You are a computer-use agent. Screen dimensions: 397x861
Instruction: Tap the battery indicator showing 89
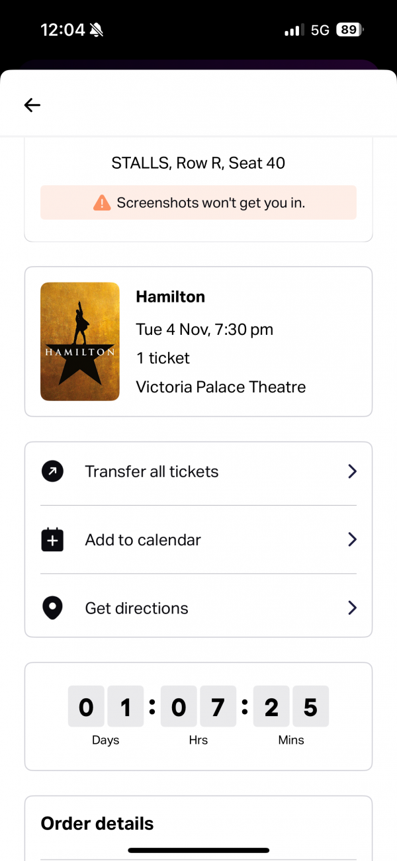tap(349, 30)
